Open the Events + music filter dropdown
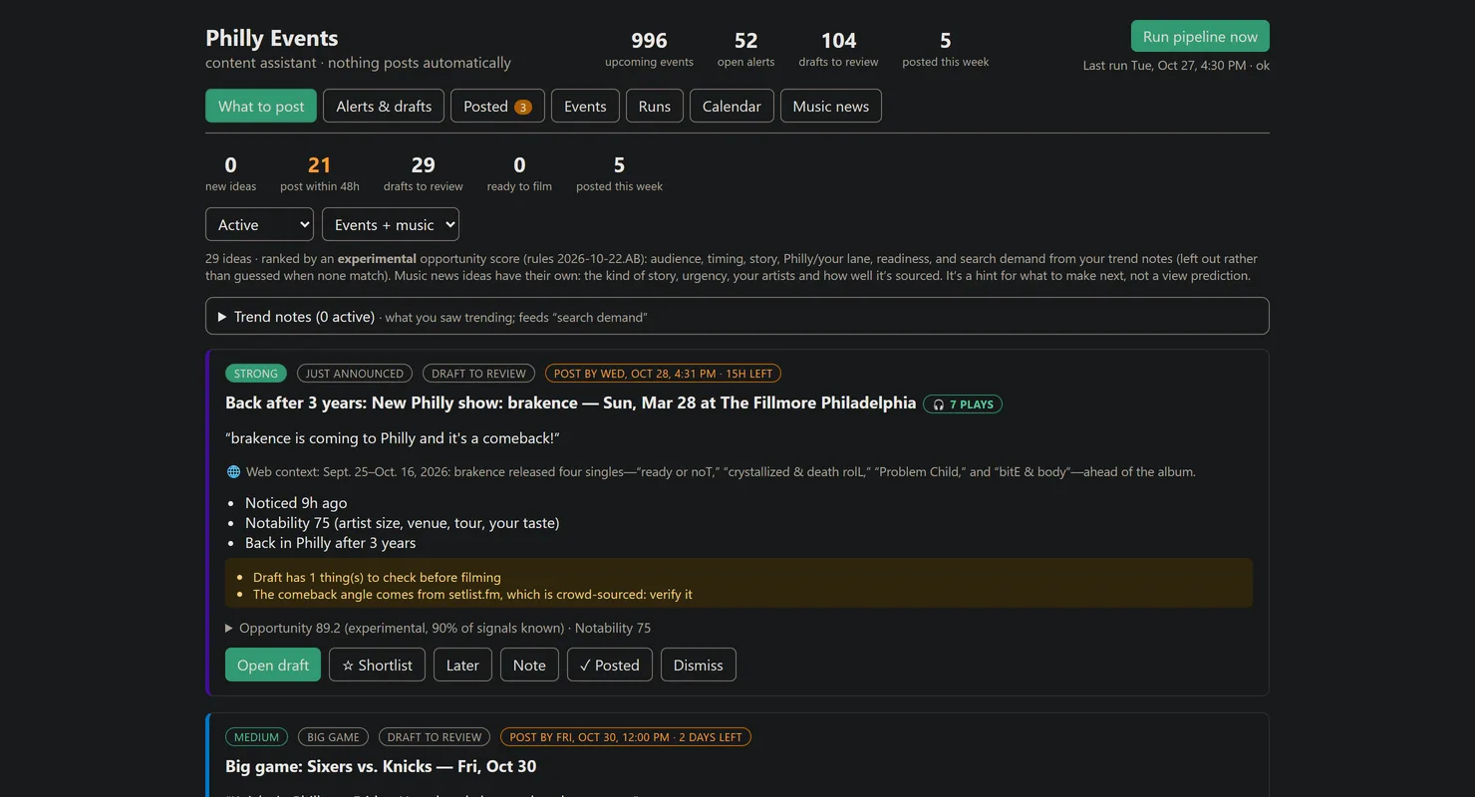 tap(390, 224)
